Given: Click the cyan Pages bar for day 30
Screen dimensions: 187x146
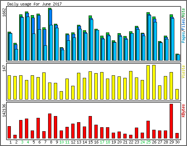Looking at the screenshot, I should (x=179, y=57).
